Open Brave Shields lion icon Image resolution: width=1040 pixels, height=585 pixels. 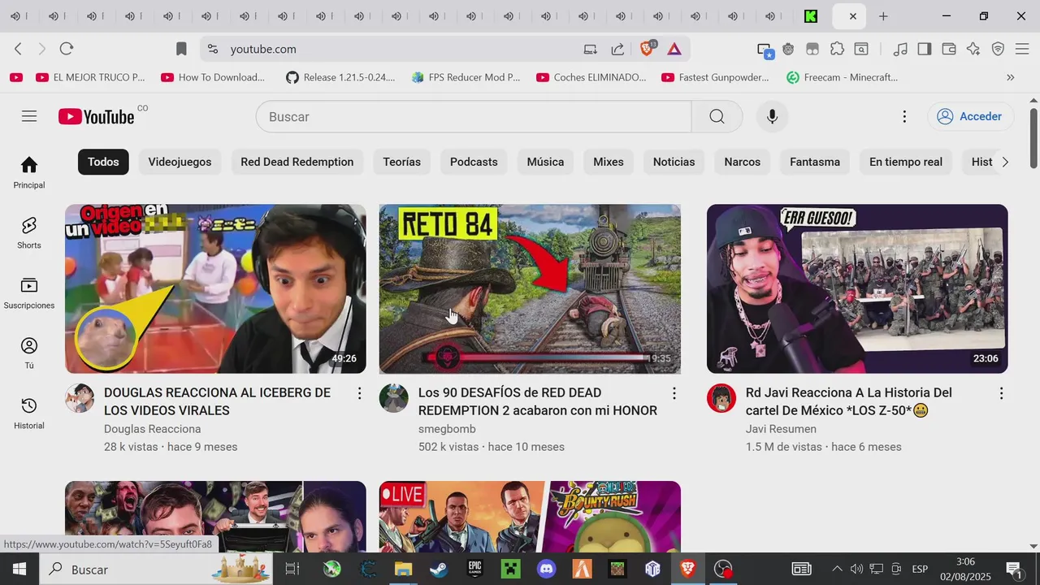pos(648,49)
